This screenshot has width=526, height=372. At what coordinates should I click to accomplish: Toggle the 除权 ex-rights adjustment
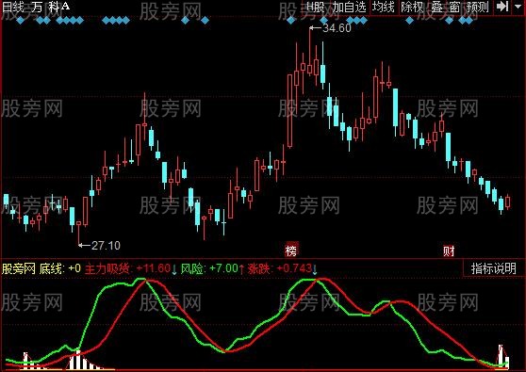(x=413, y=7)
